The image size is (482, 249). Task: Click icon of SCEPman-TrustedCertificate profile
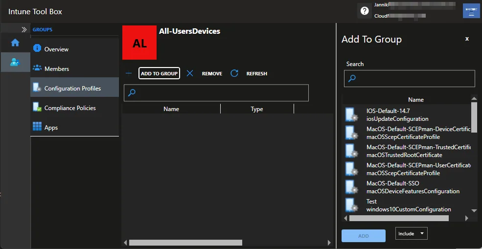tap(352, 151)
